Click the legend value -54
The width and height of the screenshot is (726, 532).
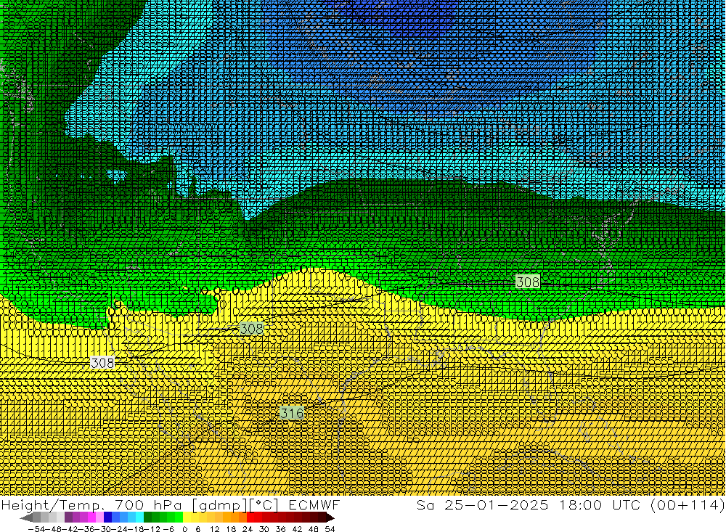[x=36, y=529]
